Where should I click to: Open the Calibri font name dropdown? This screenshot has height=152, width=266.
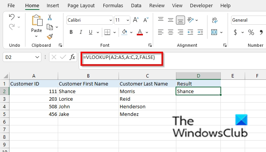[x=111, y=20]
